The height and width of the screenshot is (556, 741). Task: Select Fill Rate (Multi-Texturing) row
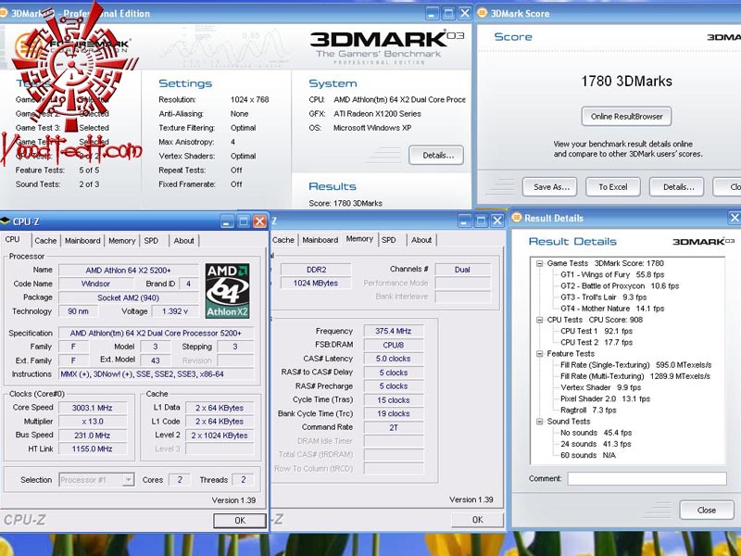[635, 376]
